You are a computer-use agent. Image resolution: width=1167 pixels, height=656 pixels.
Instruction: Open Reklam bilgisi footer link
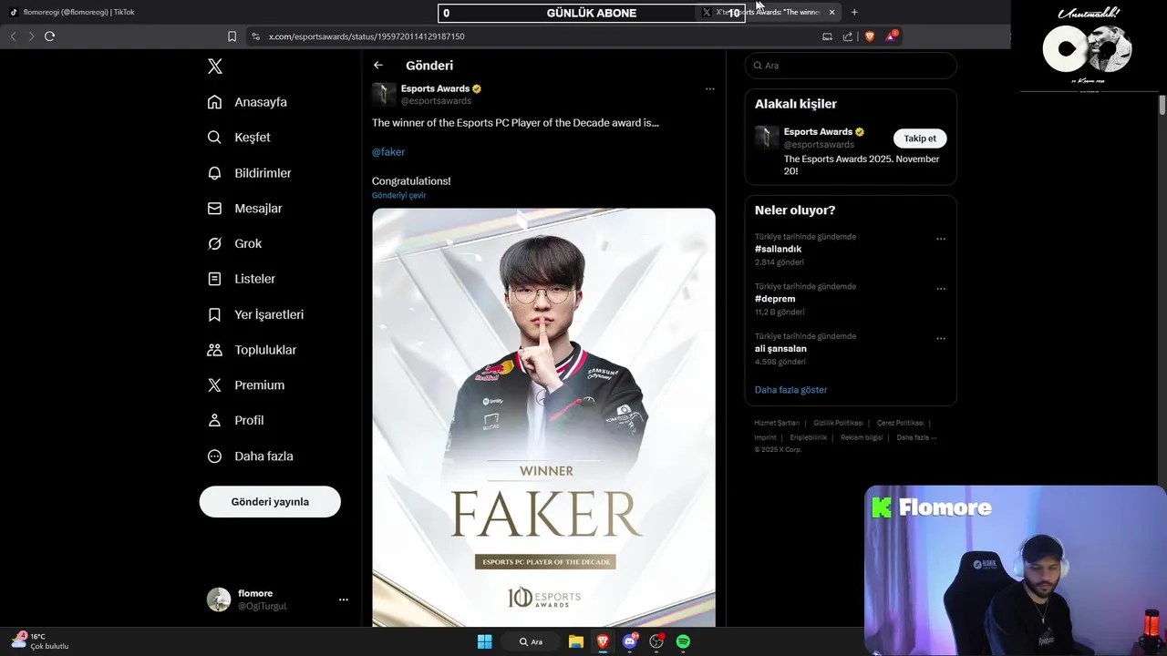(862, 437)
